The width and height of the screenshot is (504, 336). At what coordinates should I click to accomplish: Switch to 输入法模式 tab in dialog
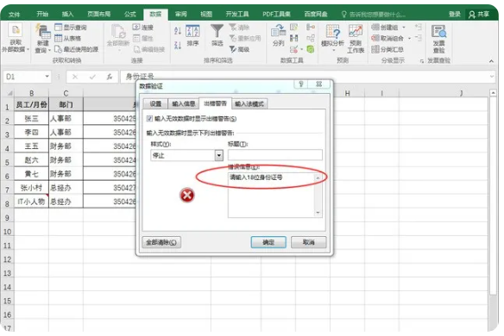pyautogui.click(x=249, y=103)
